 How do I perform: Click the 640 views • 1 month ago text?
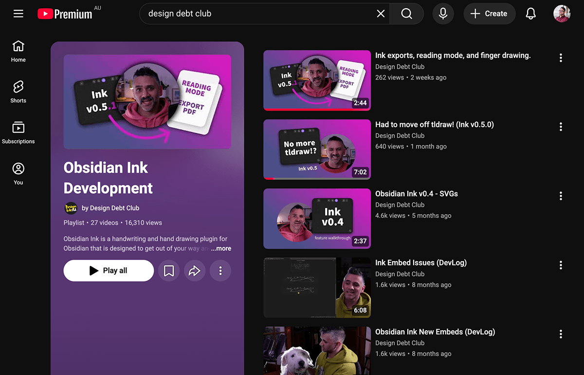[x=411, y=147]
